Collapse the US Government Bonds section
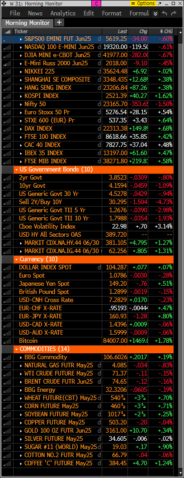Screen dimensions: 184x478 point(16,170)
